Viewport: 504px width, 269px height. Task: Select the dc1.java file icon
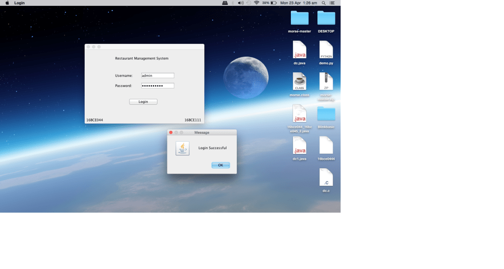299,146
